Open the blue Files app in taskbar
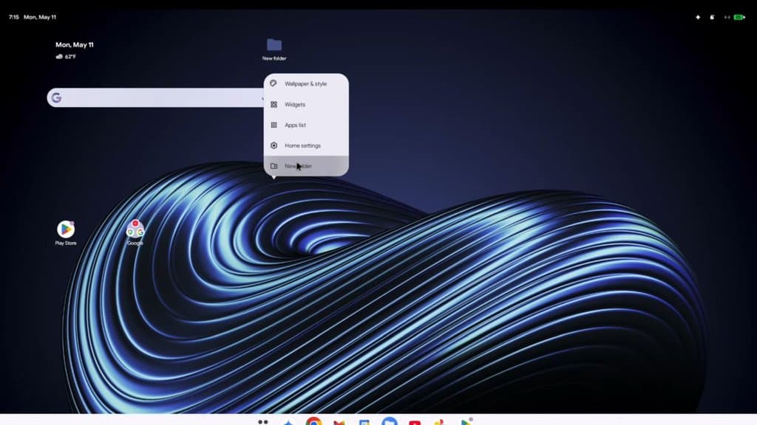Screen dimensions: 757x425 389,421
